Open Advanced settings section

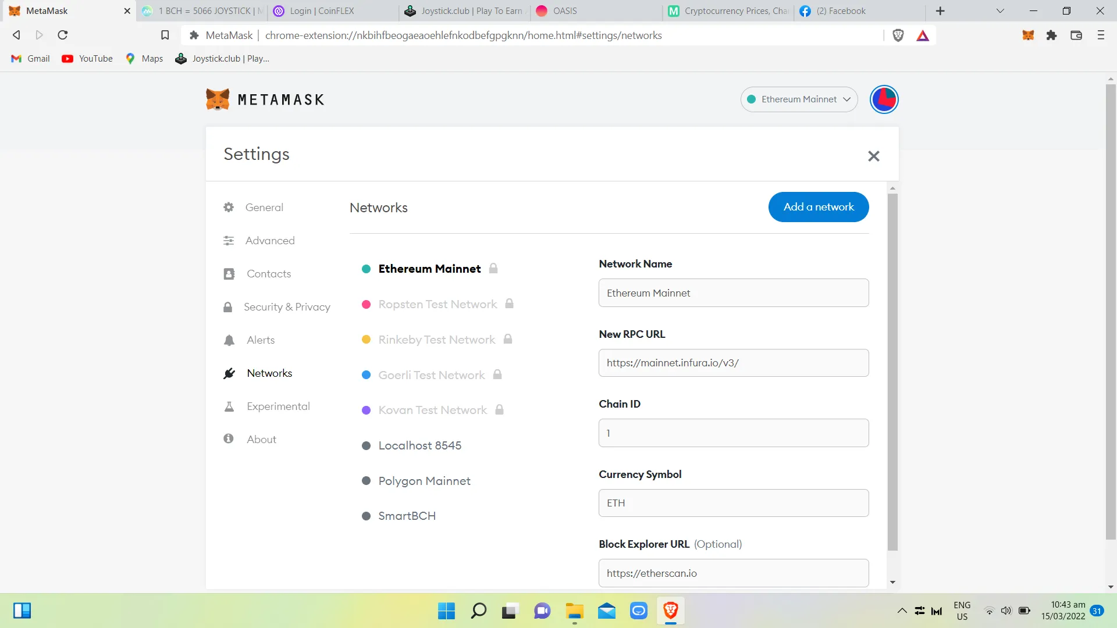coord(270,241)
